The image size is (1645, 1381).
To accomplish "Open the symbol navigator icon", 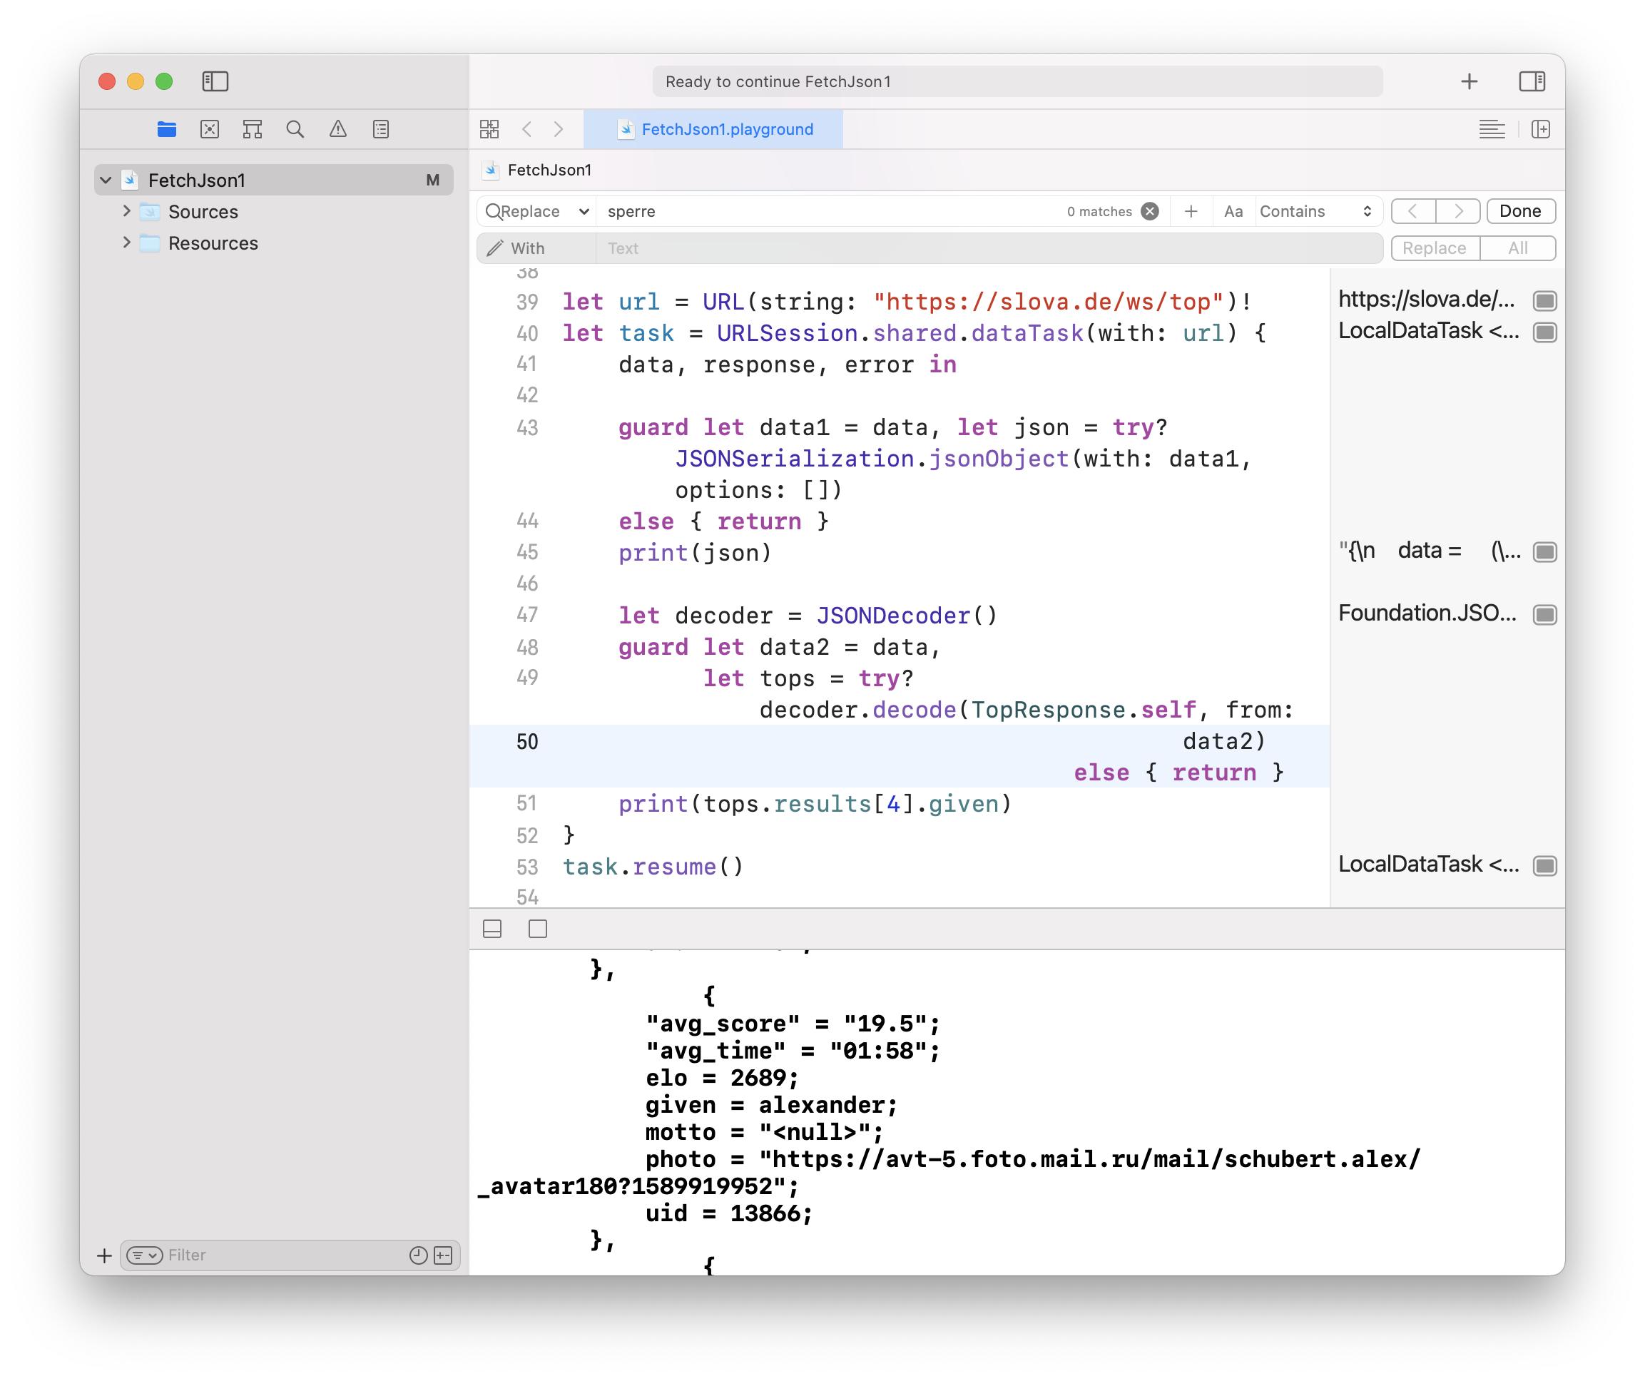I will tap(253, 129).
